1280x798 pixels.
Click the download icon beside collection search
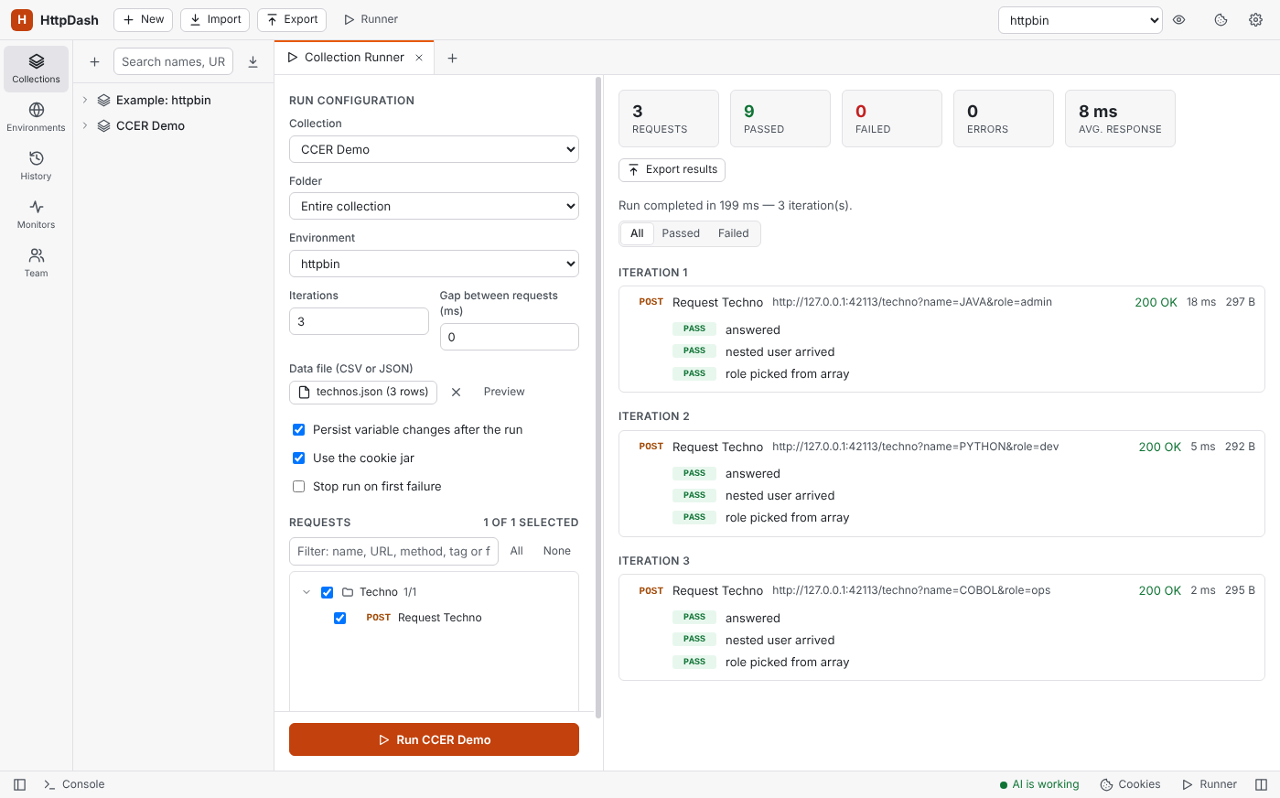tap(253, 61)
